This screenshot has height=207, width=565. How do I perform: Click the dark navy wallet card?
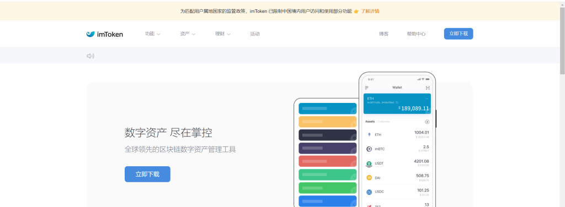328,135
